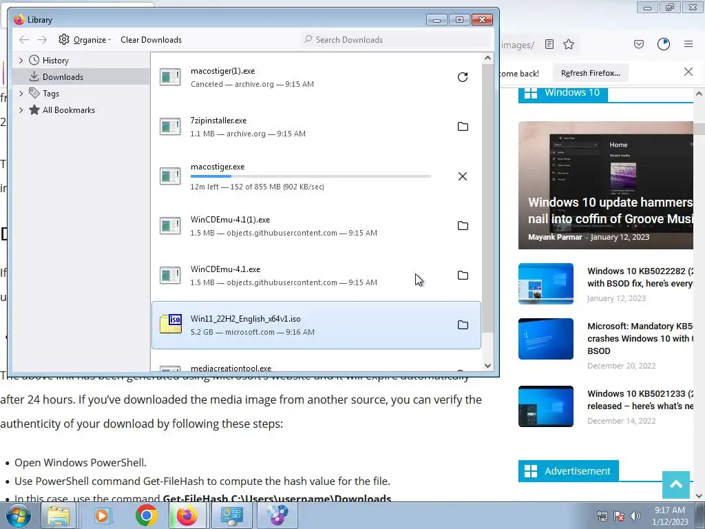This screenshot has width=705, height=529.
Task: Click the Clear Downloads button
Action: pos(151,39)
